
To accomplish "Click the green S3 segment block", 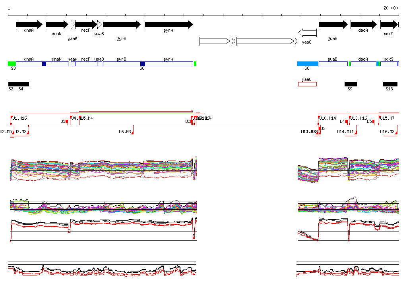I will click(12, 64).
